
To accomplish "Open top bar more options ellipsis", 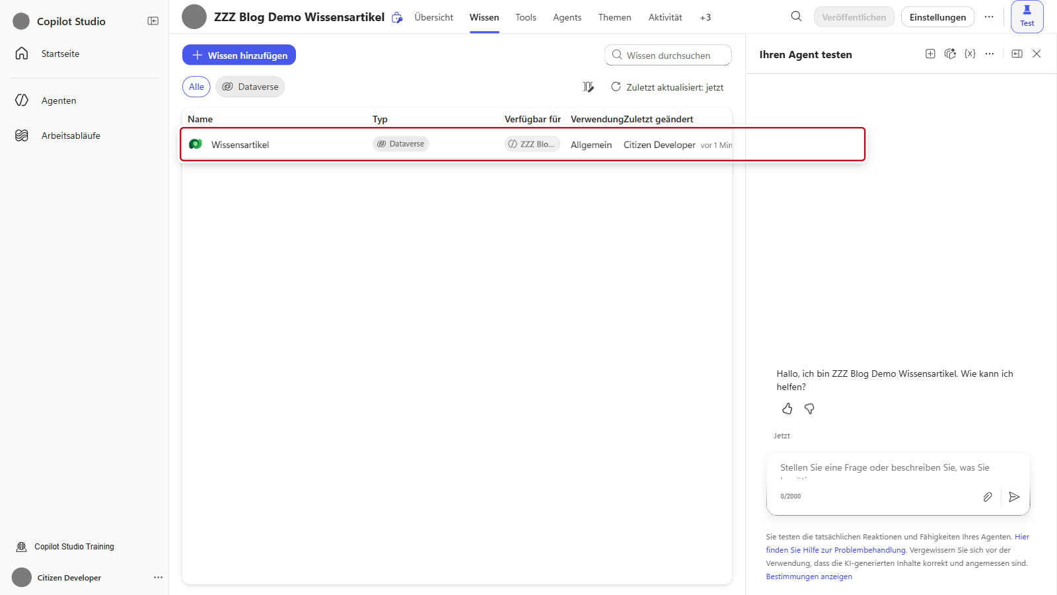I will click(x=989, y=17).
